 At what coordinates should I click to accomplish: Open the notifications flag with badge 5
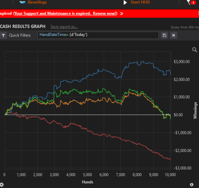coord(191,2)
